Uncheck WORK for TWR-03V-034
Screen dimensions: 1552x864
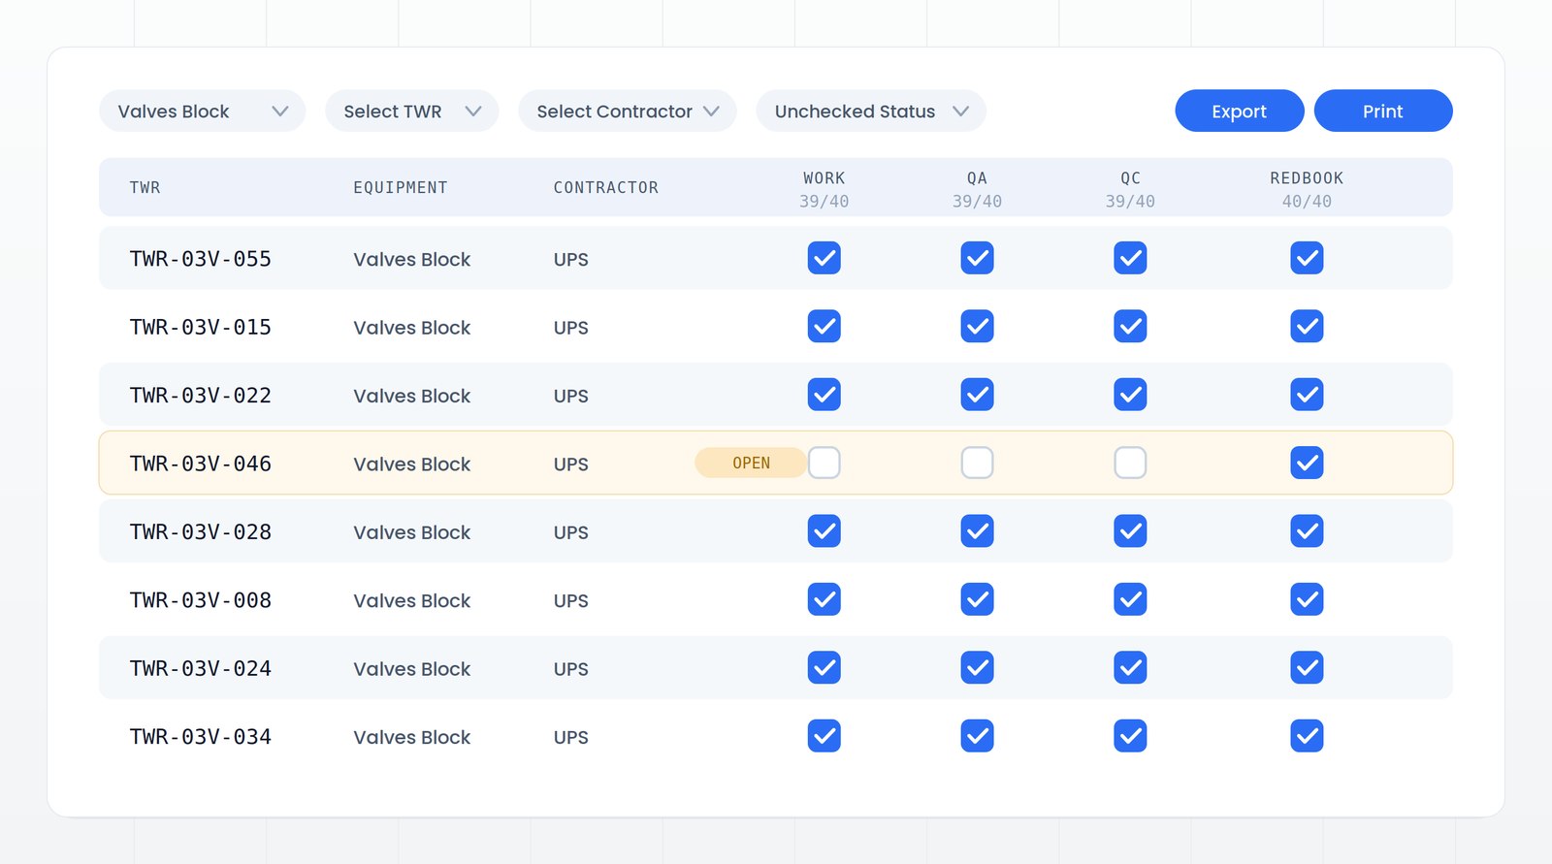coord(824,736)
